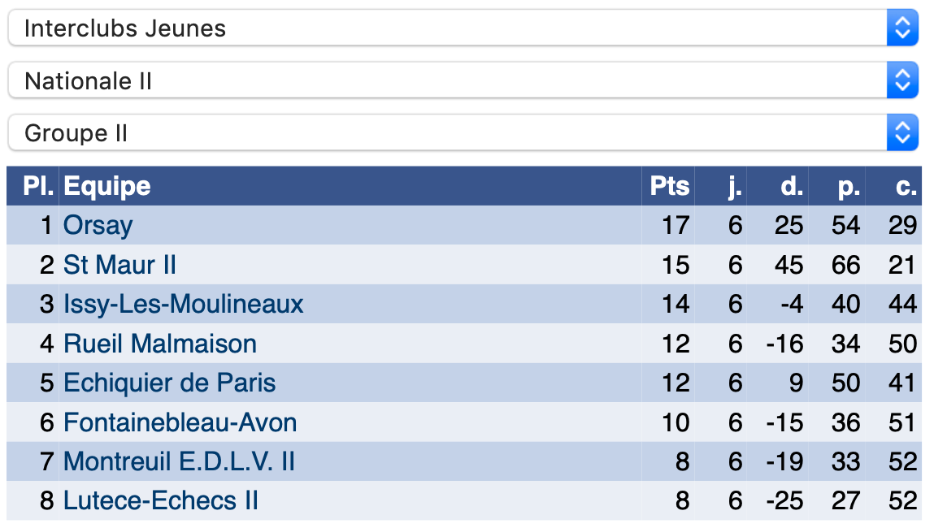The height and width of the screenshot is (528, 934).
Task: Click the p. column header
Action: click(x=849, y=186)
